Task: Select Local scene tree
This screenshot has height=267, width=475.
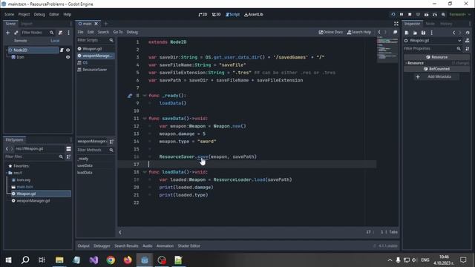Action: 55,41
